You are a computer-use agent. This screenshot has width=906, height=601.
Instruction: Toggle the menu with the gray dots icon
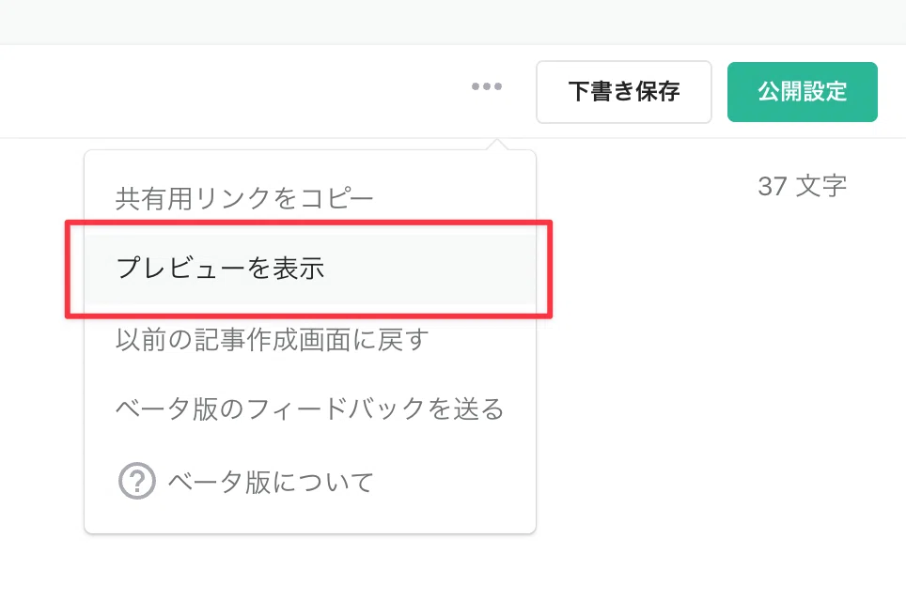point(487,86)
